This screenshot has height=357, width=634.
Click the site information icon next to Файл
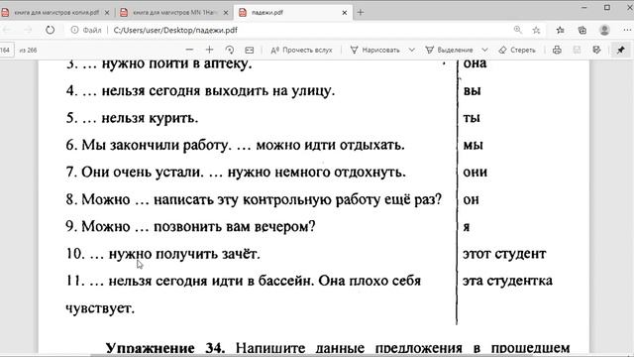(74, 30)
